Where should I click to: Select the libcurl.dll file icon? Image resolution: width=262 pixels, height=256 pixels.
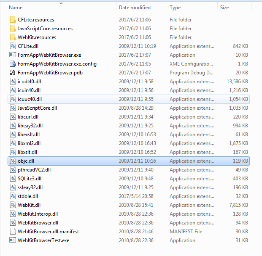13,116
